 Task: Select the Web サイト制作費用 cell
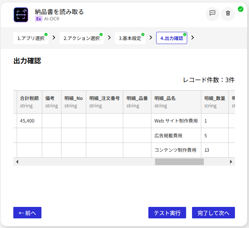coord(176,121)
